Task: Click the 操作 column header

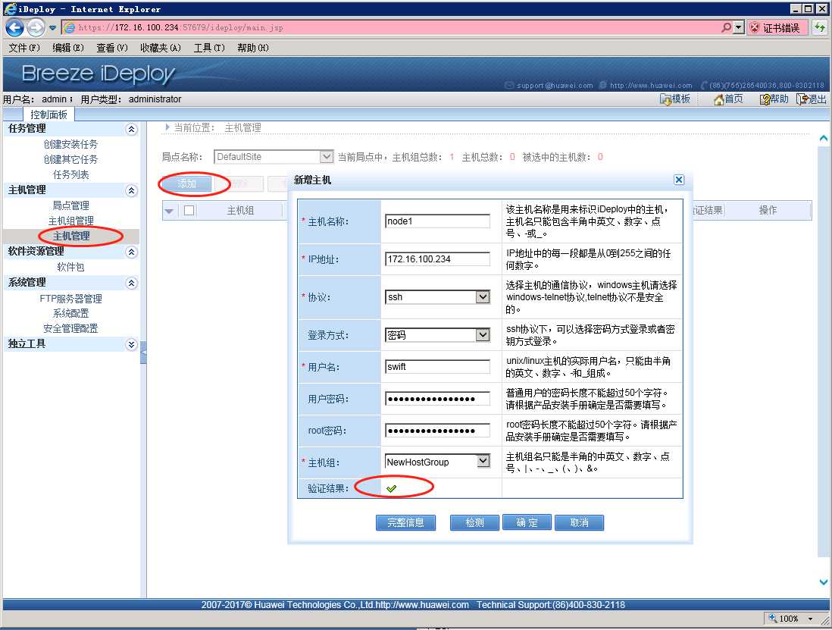Action: coord(768,210)
